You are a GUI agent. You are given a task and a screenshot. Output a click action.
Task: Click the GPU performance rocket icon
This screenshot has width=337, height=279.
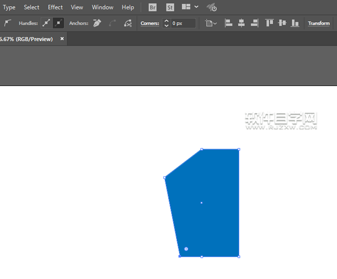click(212, 7)
